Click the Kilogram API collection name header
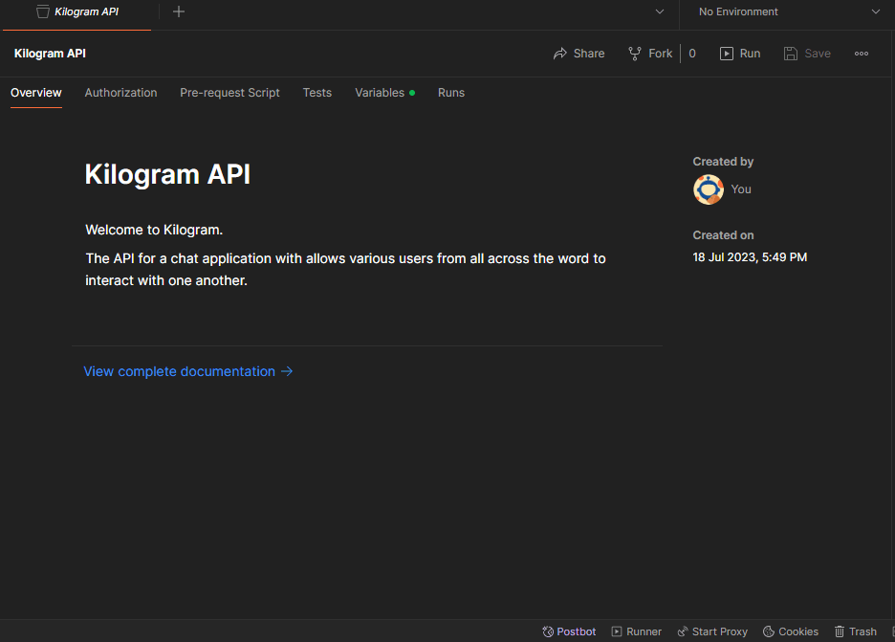The height and width of the screenshot is (642, 895). point(51,54)
